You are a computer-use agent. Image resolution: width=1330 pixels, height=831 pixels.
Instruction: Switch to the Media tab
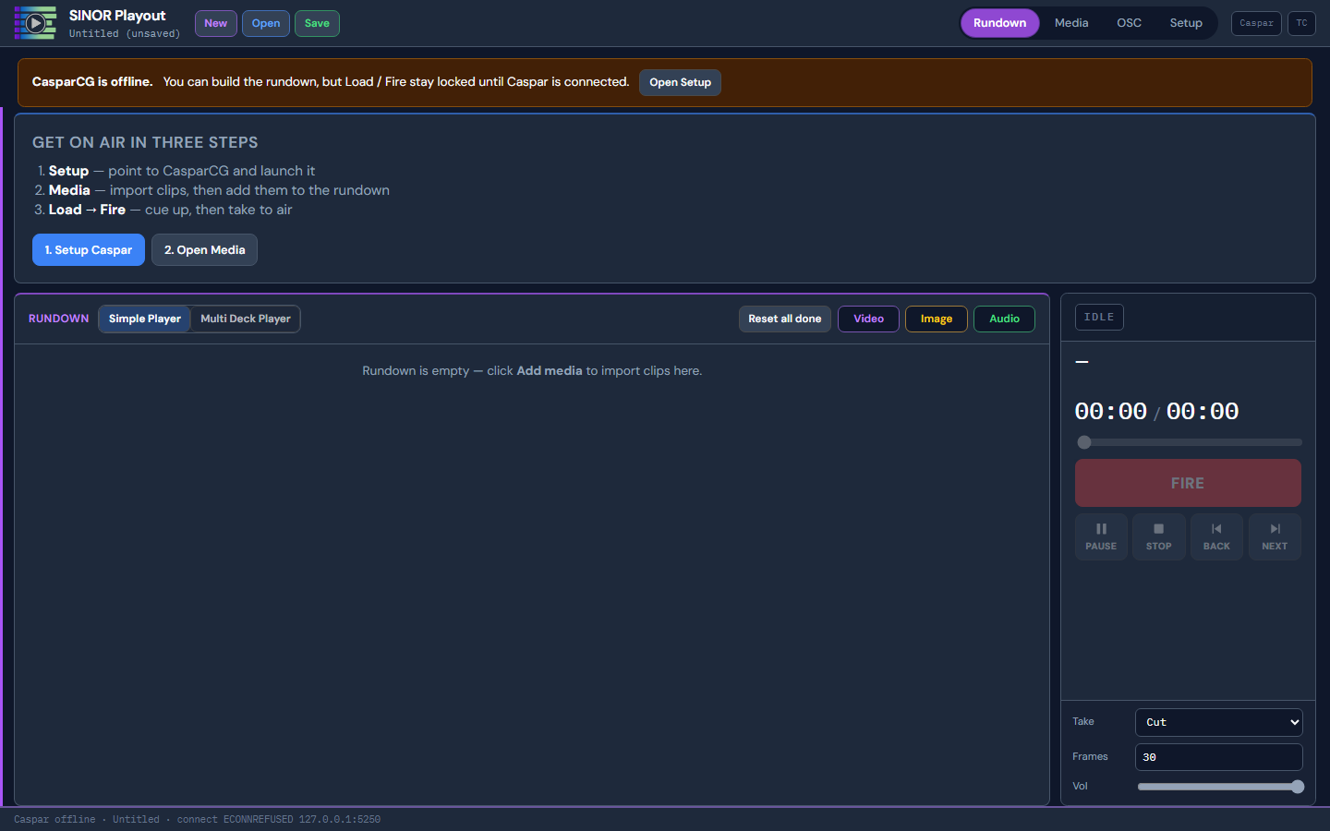(x=1071, y=23)
